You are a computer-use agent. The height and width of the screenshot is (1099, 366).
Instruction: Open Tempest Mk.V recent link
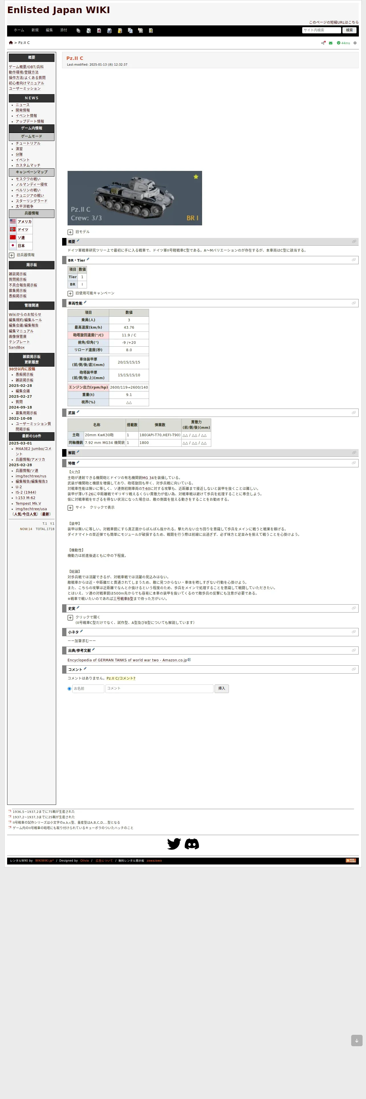(x=28, y=504)
